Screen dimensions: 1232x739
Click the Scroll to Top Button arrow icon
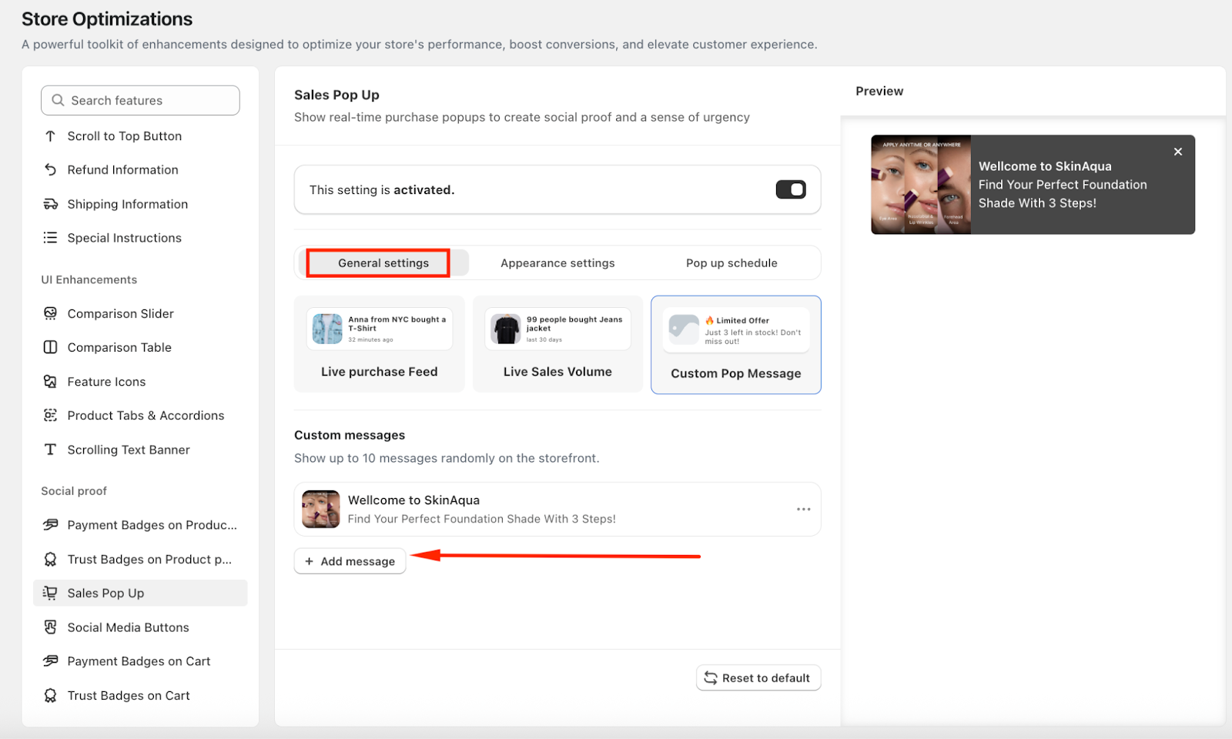coord(50,136)
